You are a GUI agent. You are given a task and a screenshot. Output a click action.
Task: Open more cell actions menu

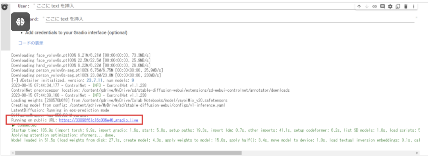coord(414,7)
